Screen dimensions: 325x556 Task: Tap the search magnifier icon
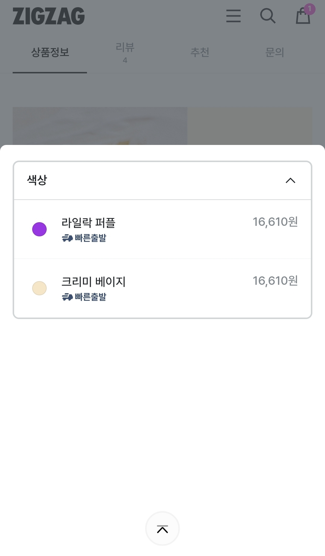[x=268, y=16]
